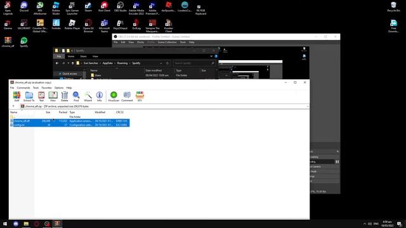Click File Explorer icon in the taskbar
406x228 pixels.
coord(26,224)
